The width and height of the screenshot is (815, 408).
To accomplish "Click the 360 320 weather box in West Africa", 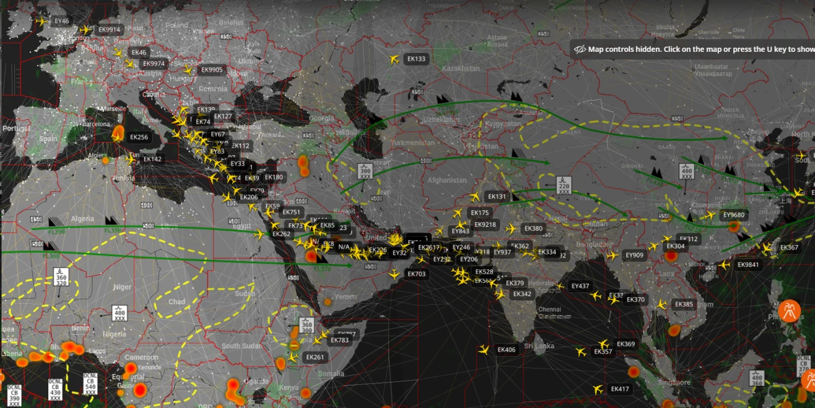I will (61, 277).
